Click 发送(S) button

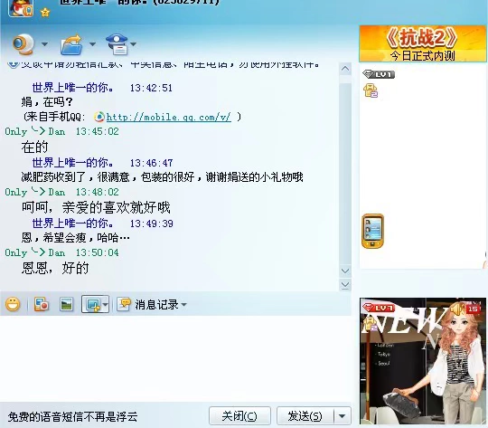pyautogui.click(x=305, y=416)
